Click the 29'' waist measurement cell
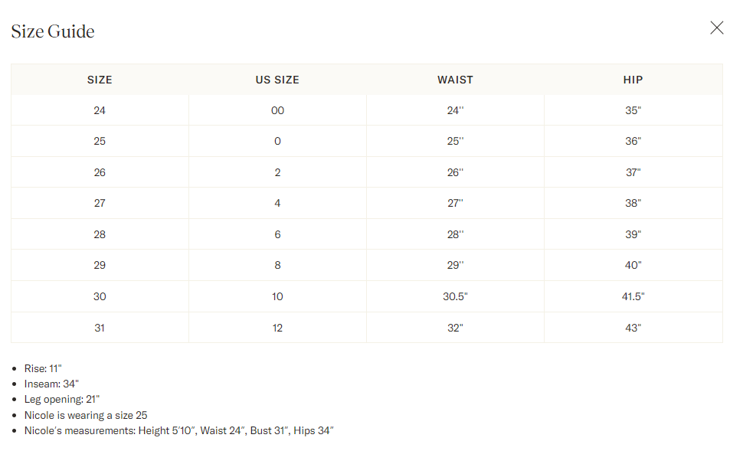The height and width of the screenshot is (464, 730). click(455, 265)
